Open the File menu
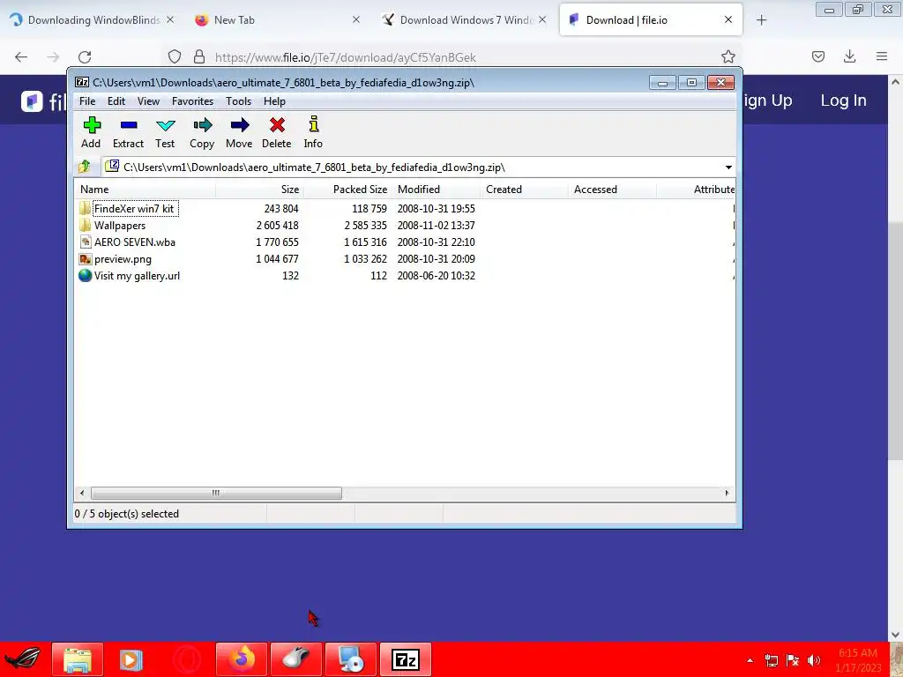 87,101
